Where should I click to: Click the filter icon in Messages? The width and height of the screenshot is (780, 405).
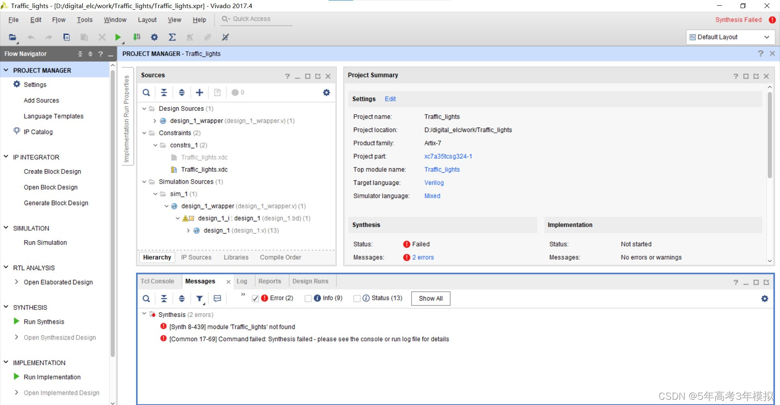(200, 299)
